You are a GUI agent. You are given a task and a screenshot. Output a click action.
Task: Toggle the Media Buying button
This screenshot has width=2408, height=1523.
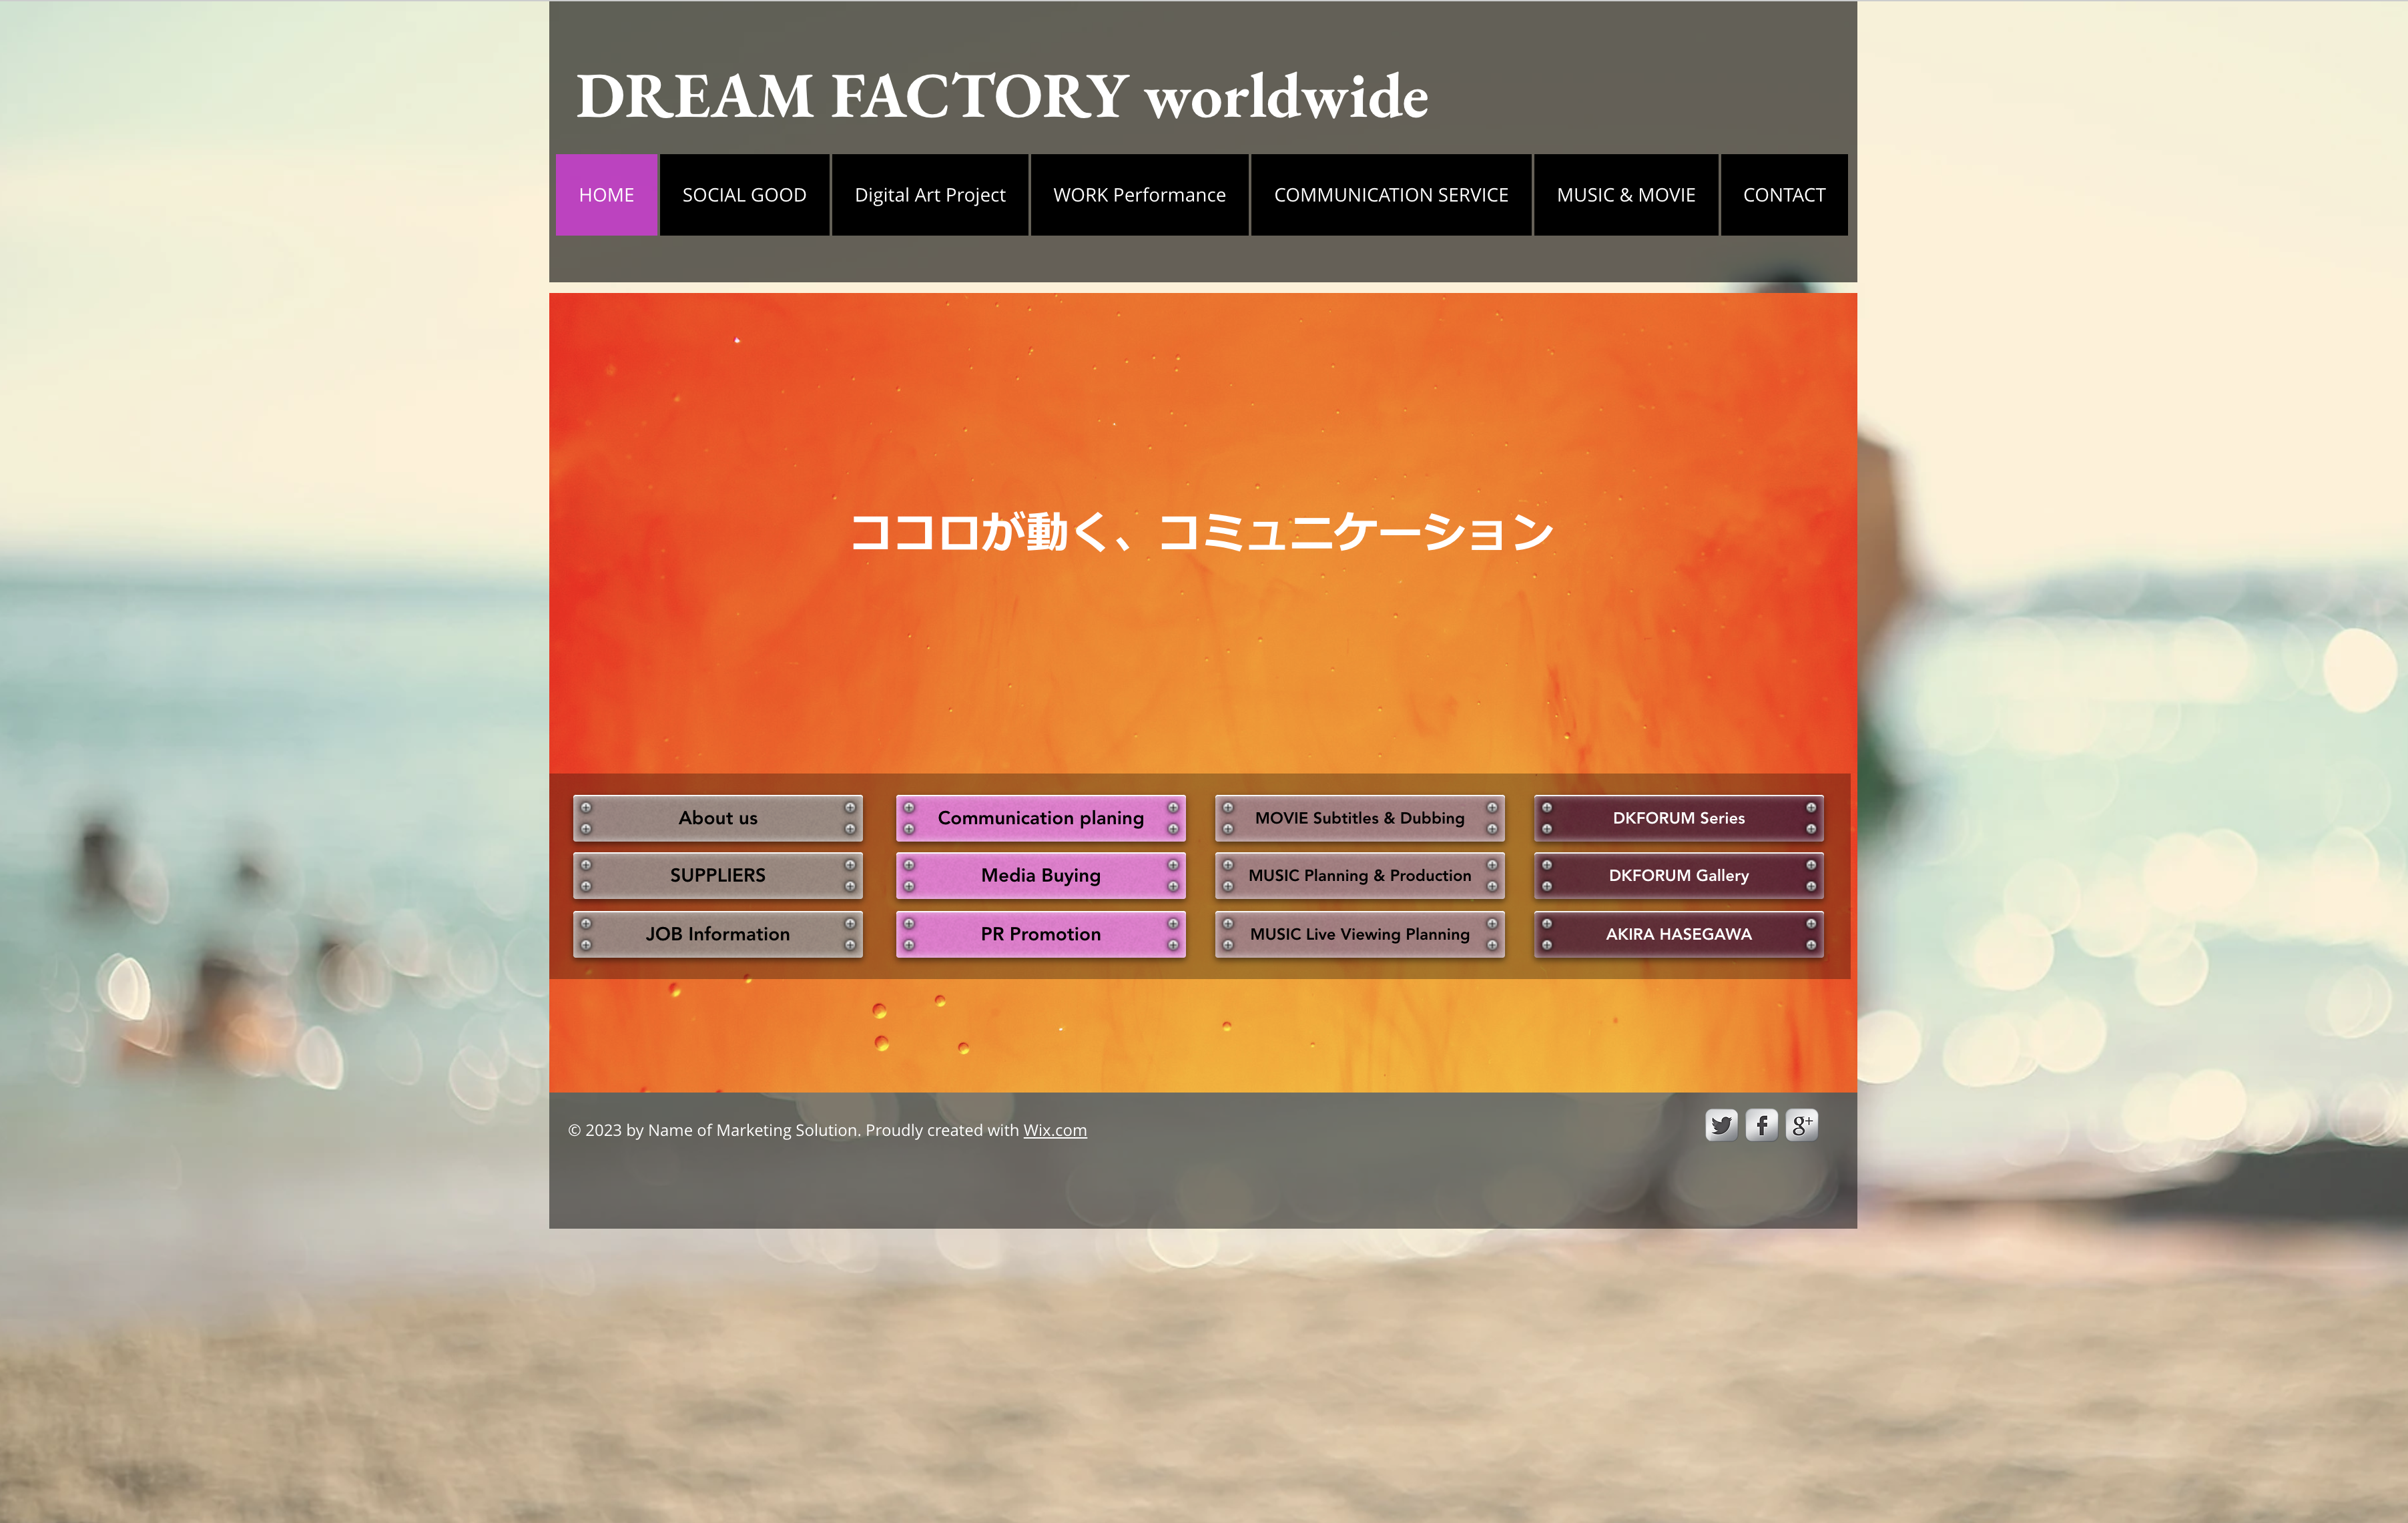(1040, 874)
